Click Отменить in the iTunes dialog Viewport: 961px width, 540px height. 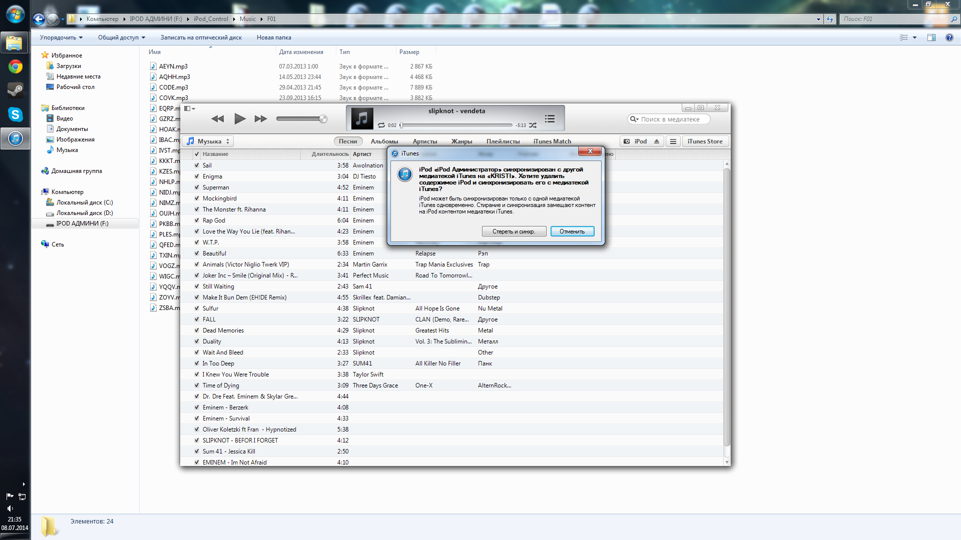(x=572, y=231)
